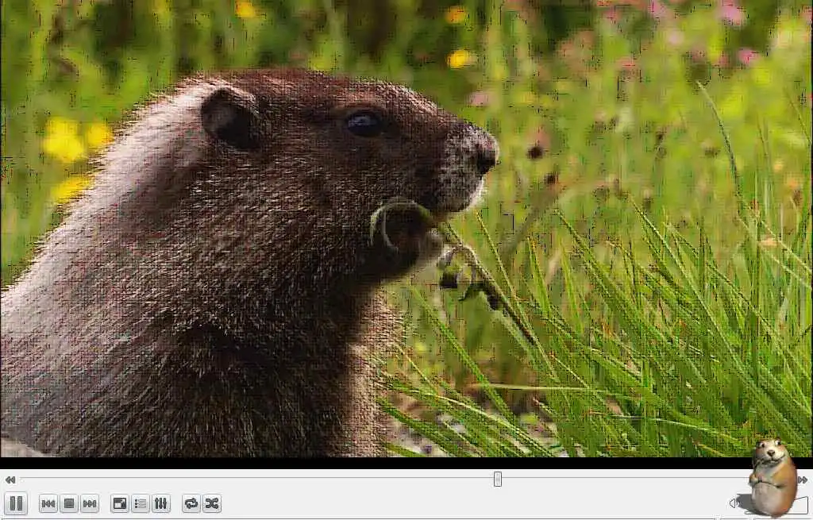This screenshot has width=813, height=520.
Task: Click the faster playback double-arrow
Action: tap(803, 480)
